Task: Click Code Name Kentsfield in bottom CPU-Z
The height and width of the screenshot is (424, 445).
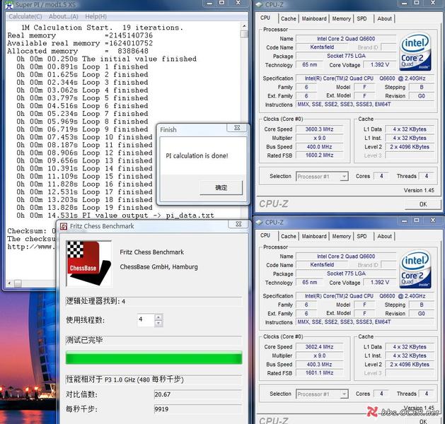Action: pos(322,265)
